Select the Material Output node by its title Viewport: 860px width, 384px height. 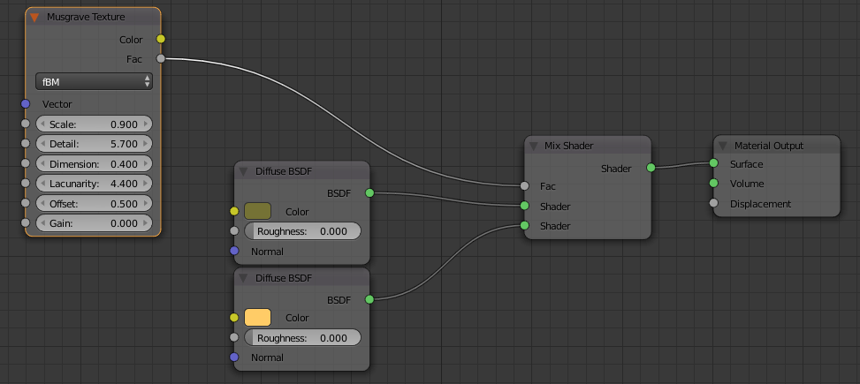tap(769, 146)
